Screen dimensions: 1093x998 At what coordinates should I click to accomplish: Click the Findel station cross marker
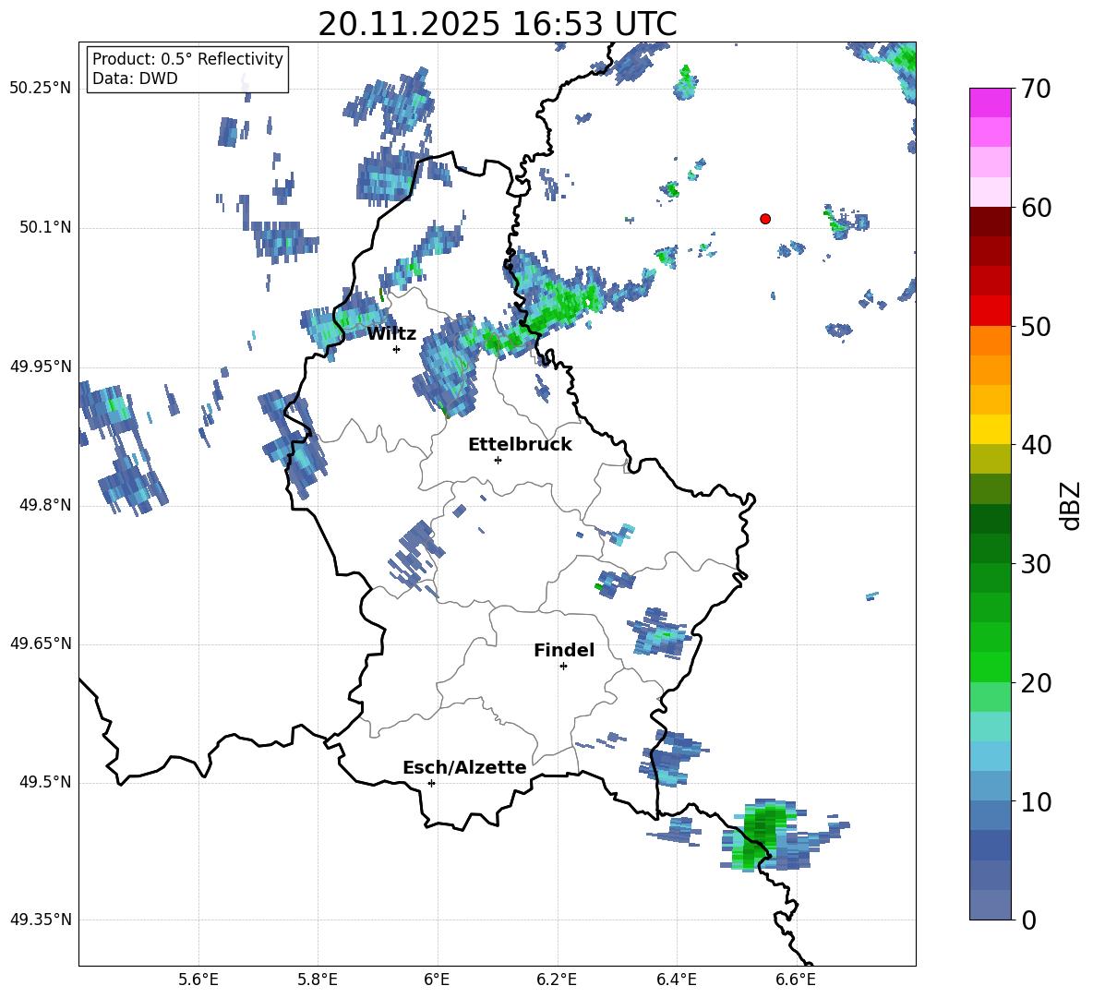(x=563, y=666)
